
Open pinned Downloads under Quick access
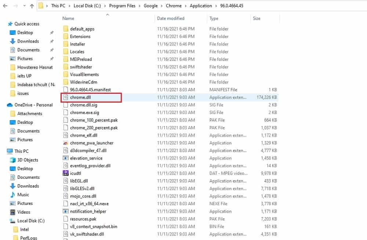click(28, 41)
